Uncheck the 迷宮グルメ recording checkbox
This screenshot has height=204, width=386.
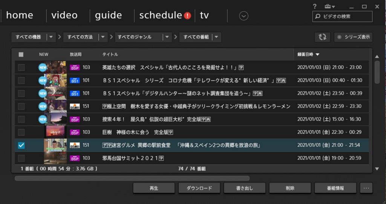point(21,145)
